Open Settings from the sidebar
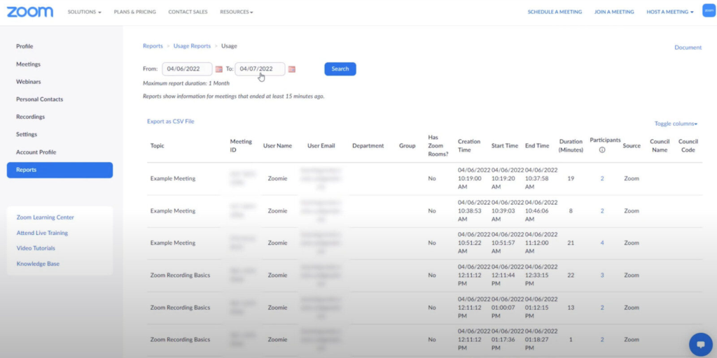 click(27, 134)
